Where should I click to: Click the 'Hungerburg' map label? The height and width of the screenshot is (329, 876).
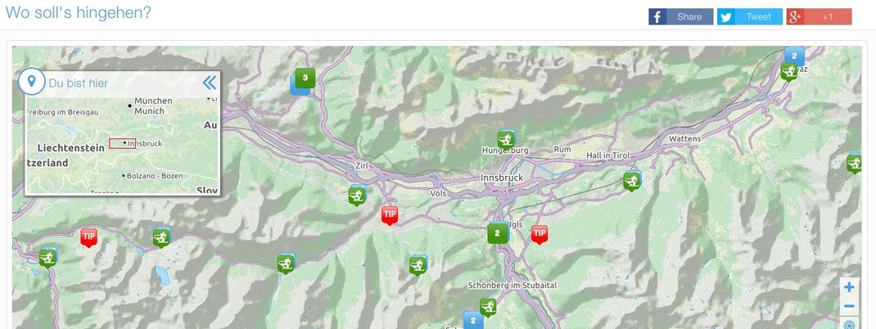click(x=505, y=151)
